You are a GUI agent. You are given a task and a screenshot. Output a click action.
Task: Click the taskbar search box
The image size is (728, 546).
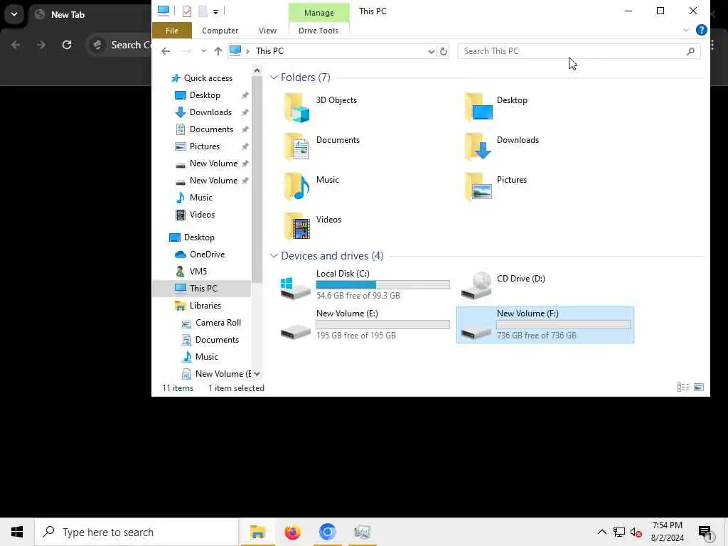click(136, 532)
